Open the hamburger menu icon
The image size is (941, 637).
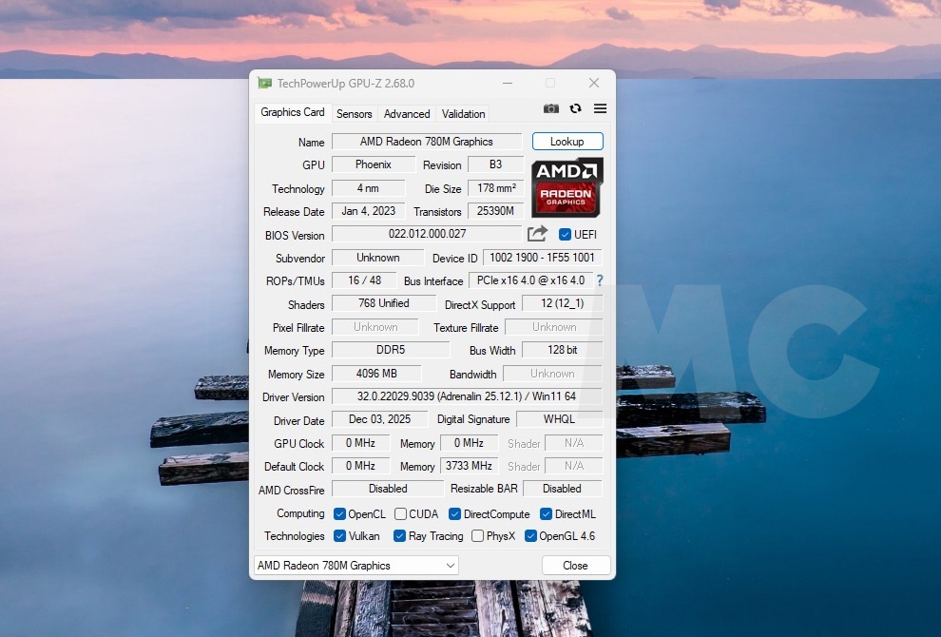pyautogui.click(x=600, y=109)
